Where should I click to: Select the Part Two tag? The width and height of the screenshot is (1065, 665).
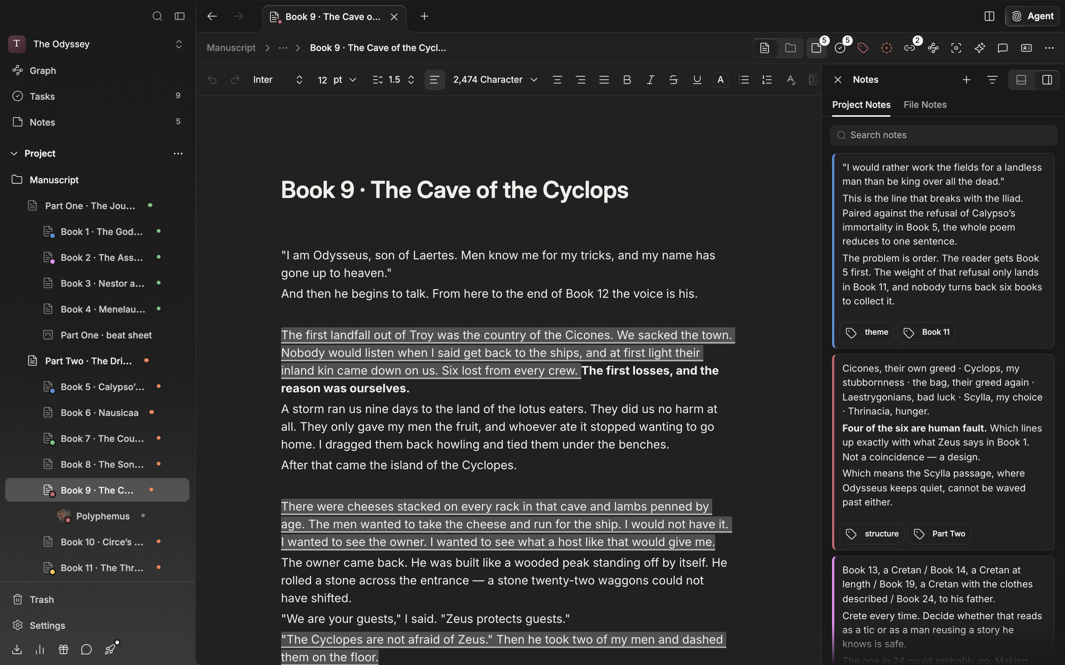tap(939, 533)
